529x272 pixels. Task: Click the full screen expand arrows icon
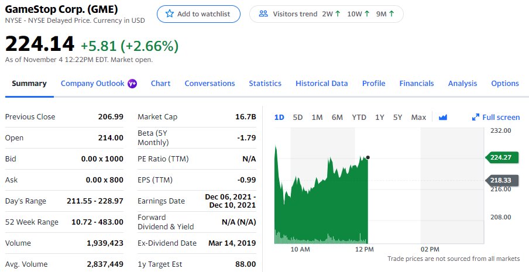[x=476, y=118]
